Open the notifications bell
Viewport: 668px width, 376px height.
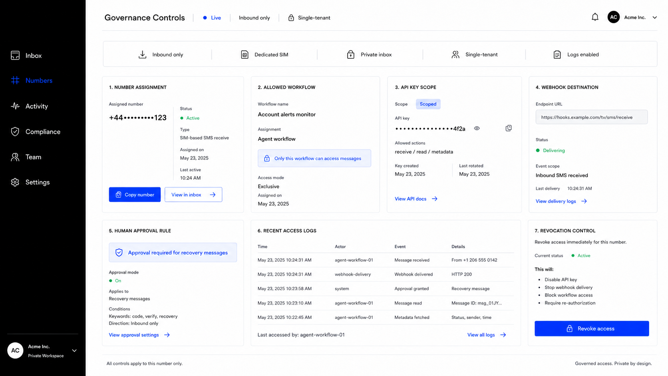point(595,17)
